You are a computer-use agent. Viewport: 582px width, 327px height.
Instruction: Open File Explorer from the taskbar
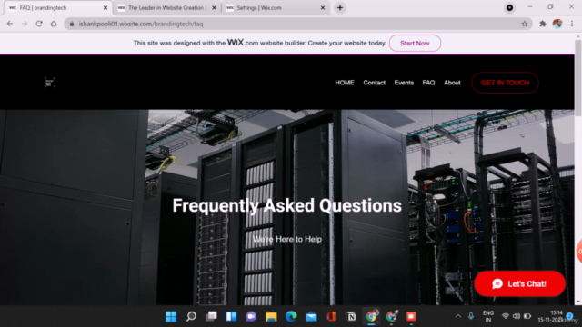click(271, 316)
